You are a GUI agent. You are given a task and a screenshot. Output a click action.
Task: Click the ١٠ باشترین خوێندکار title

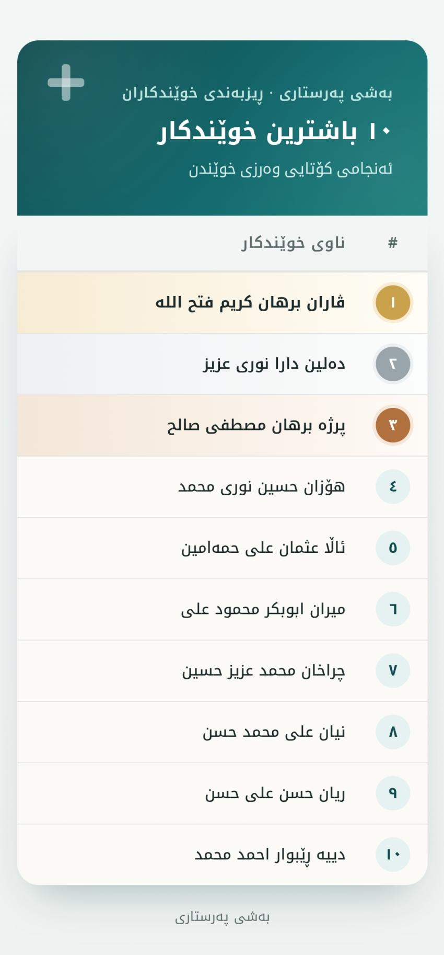click(275, 131)
